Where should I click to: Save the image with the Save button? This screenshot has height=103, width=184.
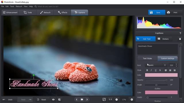[x=157, y=13]
